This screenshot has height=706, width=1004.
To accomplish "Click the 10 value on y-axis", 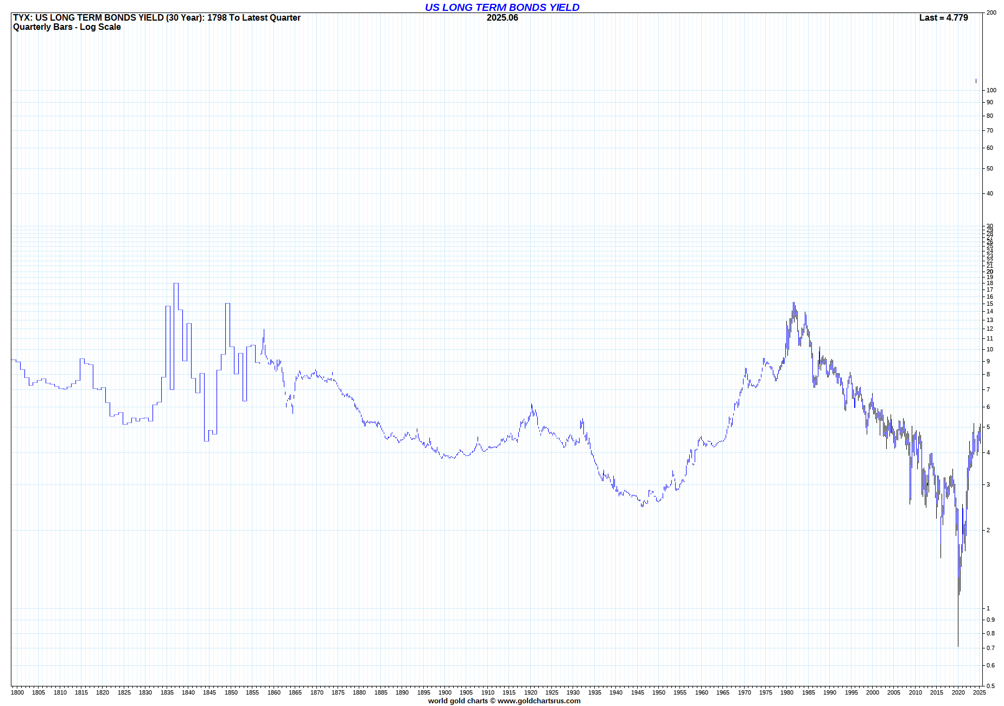I will pyautogui.click(x=990, y=349).
